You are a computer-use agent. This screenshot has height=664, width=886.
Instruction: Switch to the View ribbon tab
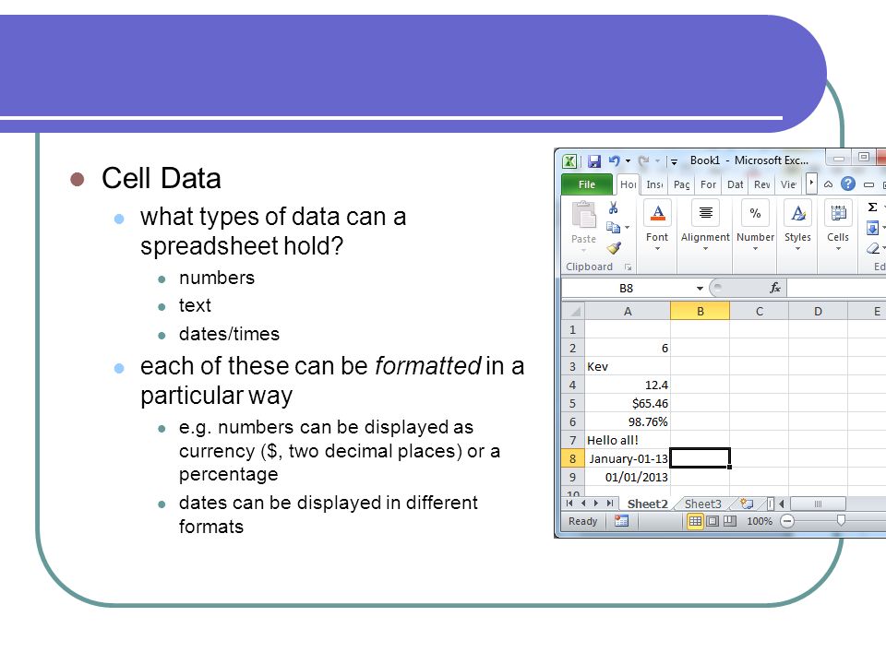(788, 184)
